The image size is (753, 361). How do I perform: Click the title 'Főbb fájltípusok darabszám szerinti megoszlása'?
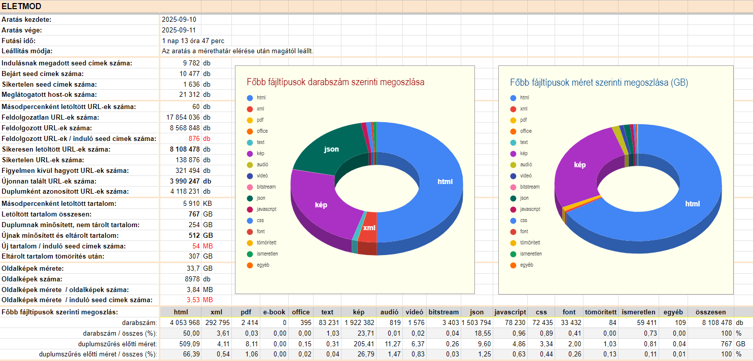(x=335, y=82)
